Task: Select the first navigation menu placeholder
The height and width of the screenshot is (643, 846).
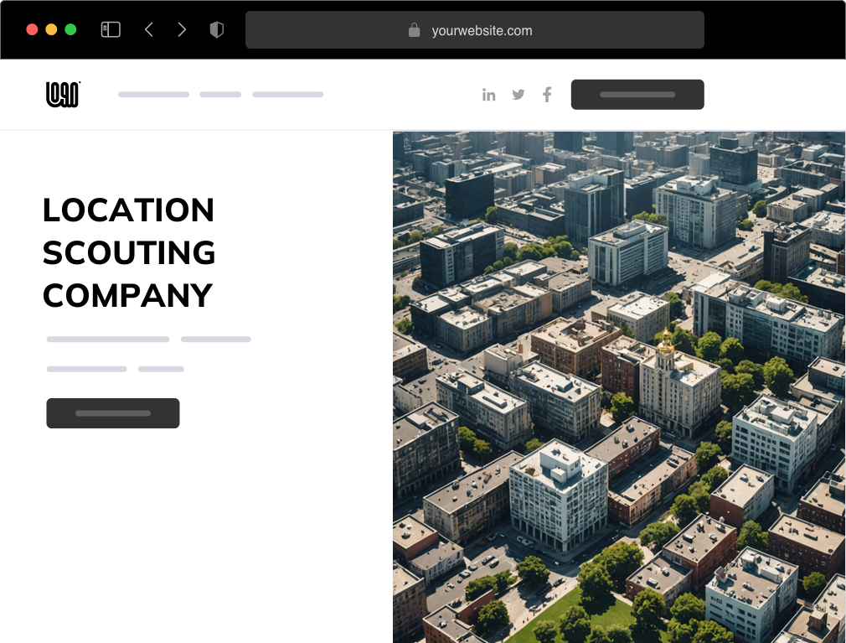Action: click(154, 95)
